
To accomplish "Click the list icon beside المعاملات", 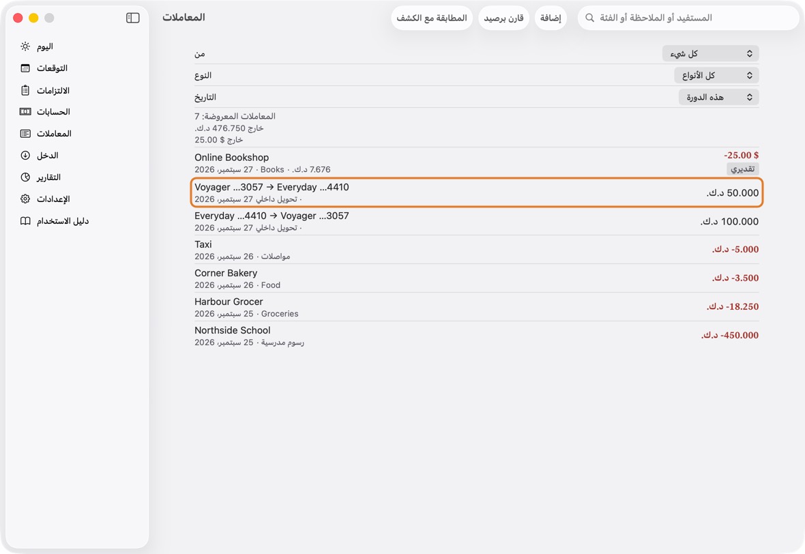I will (25, 134).
